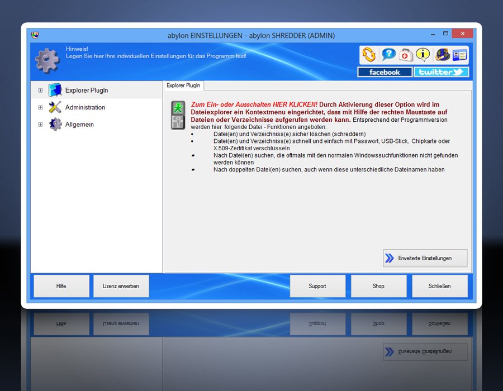503x391 pixels.
Task: Open the Shop button
Action: pos(378,286)
